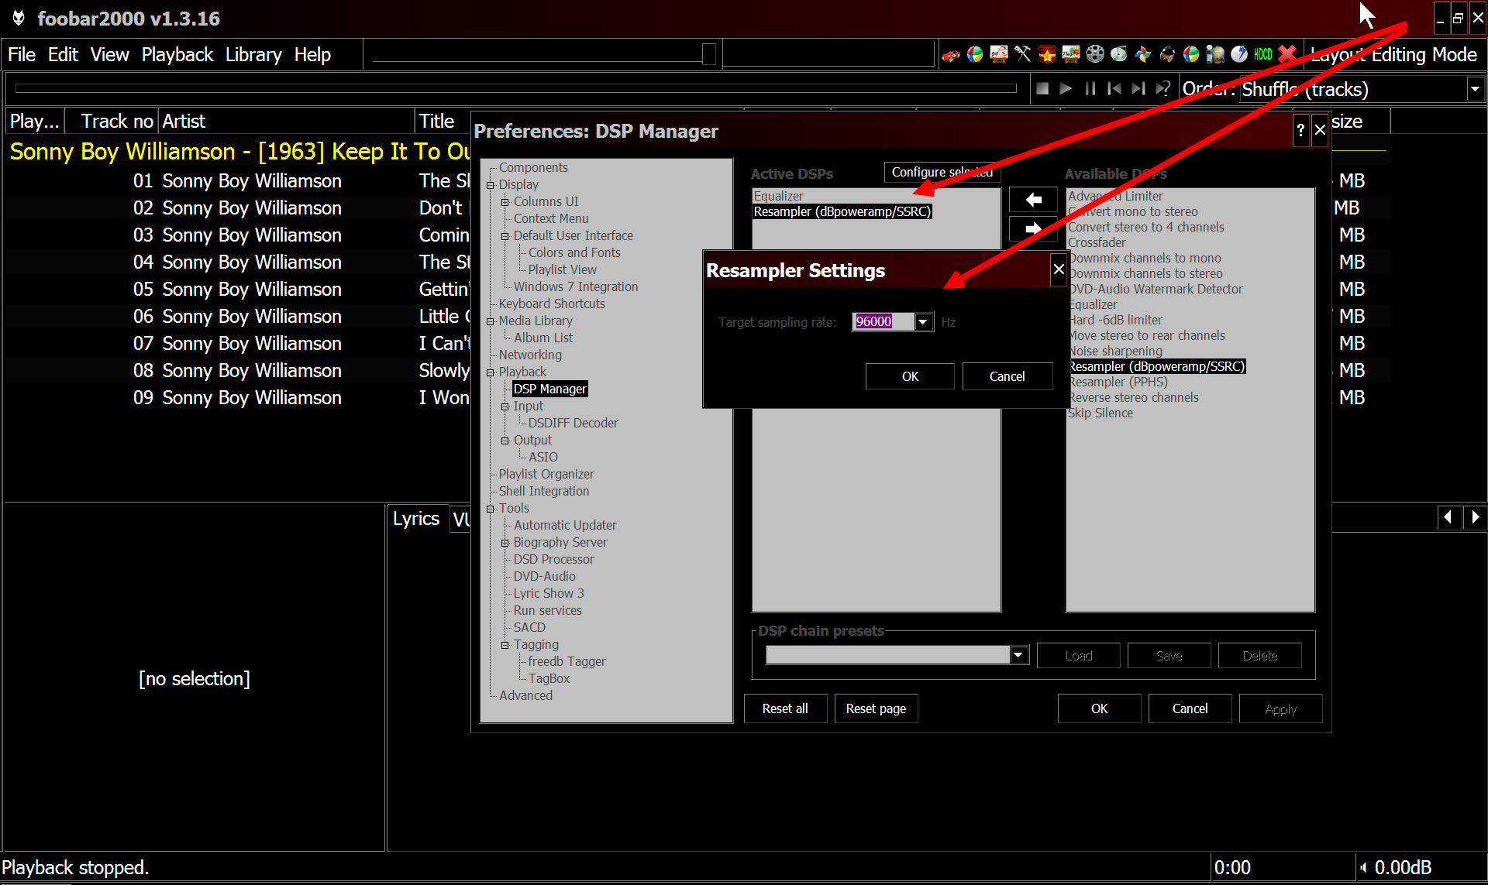Open the File menu
This screenshot has height=885, width=1488.
(22, 55)
